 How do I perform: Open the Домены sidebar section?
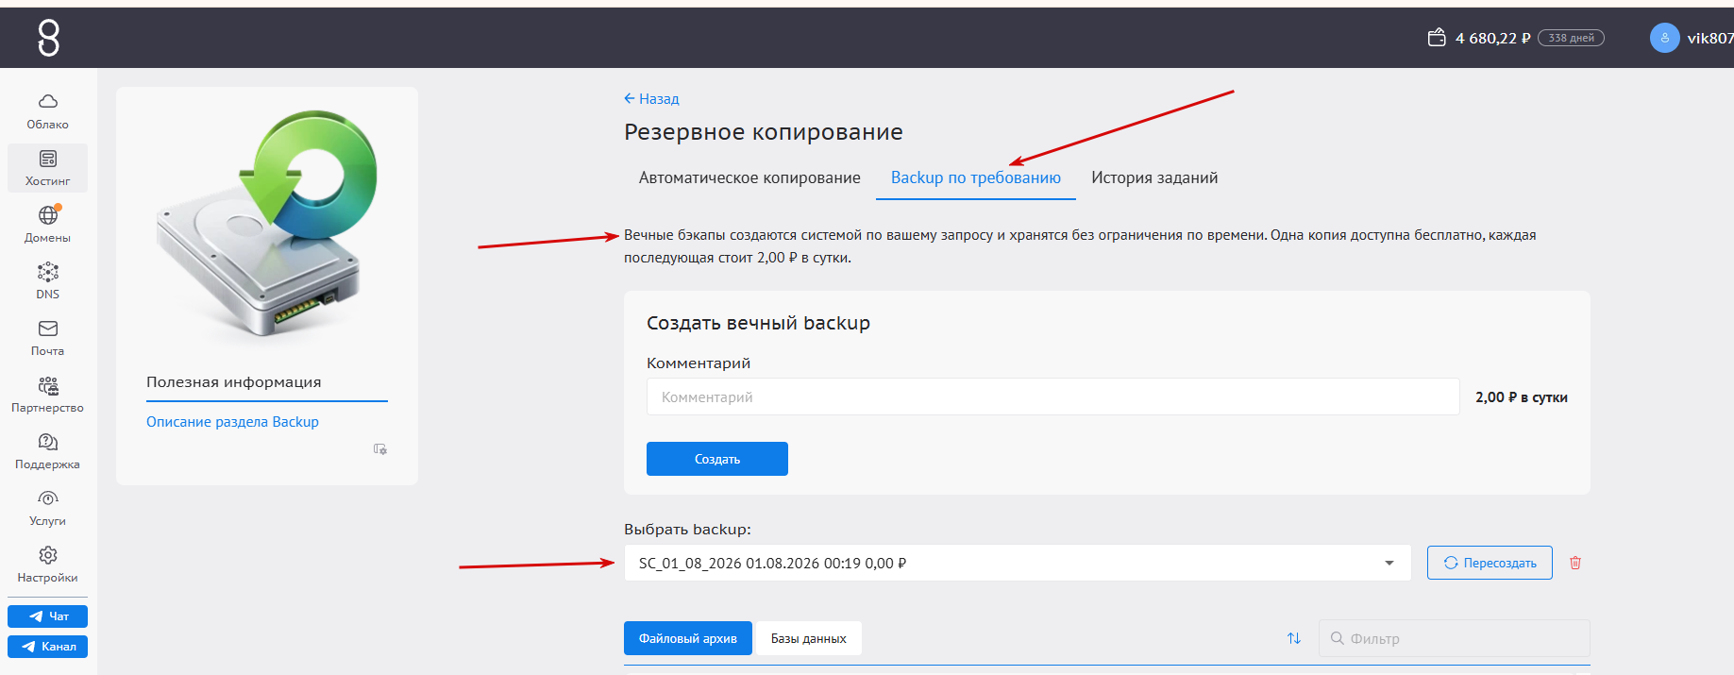[48, 225]
